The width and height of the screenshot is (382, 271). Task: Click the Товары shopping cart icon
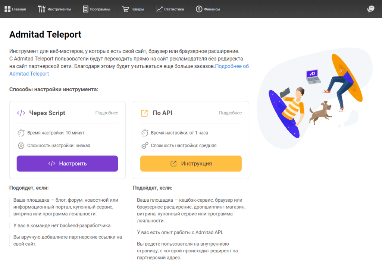click(x=125, y=9)
